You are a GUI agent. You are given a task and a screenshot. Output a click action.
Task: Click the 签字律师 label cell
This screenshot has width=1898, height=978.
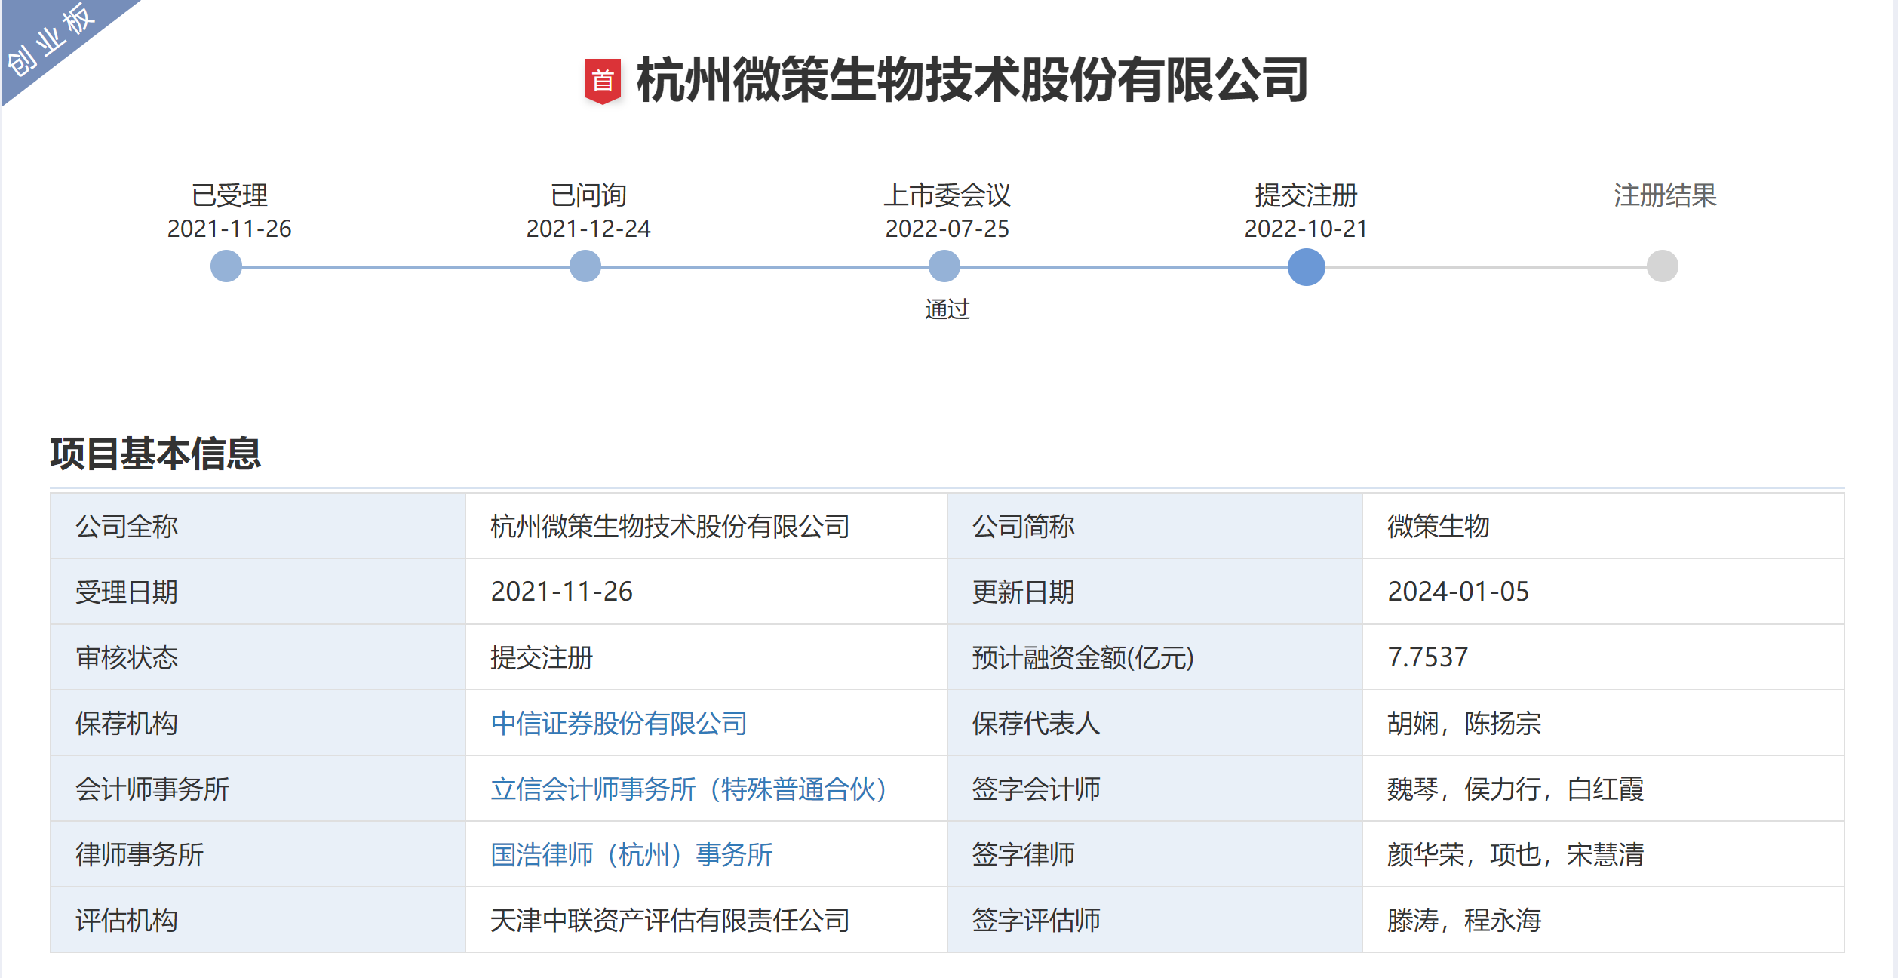click(x=1155, y=854)
